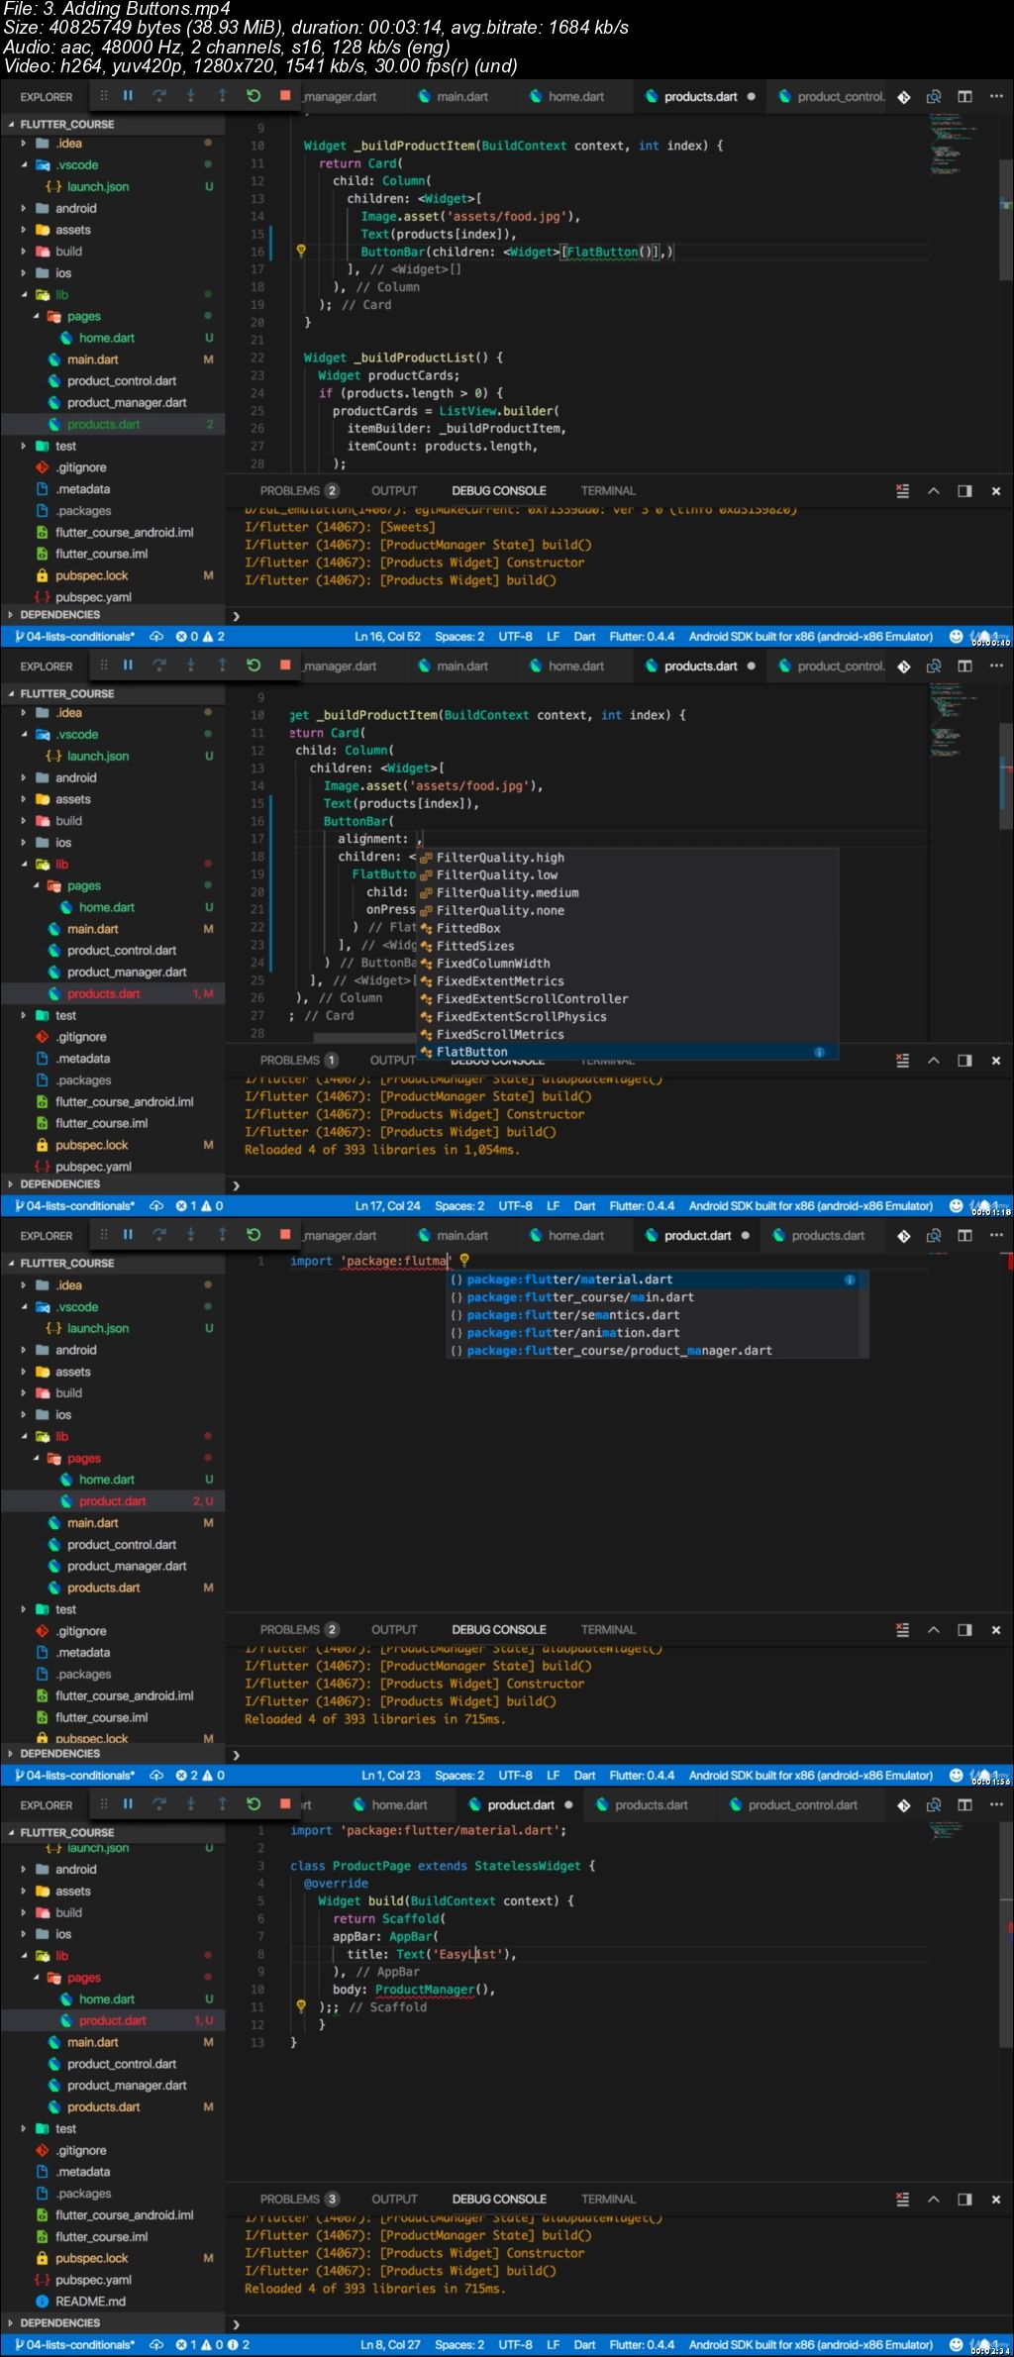Click the 'EasyList' string in the code
The width and height of the screenshot is (1014, 2357).
469,1954
